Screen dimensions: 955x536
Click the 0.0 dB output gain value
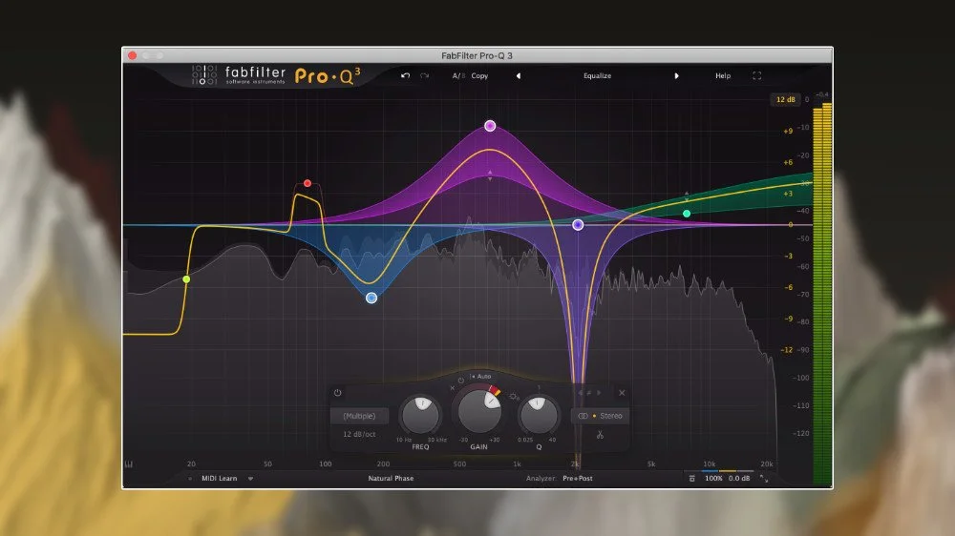pos(739,479)
